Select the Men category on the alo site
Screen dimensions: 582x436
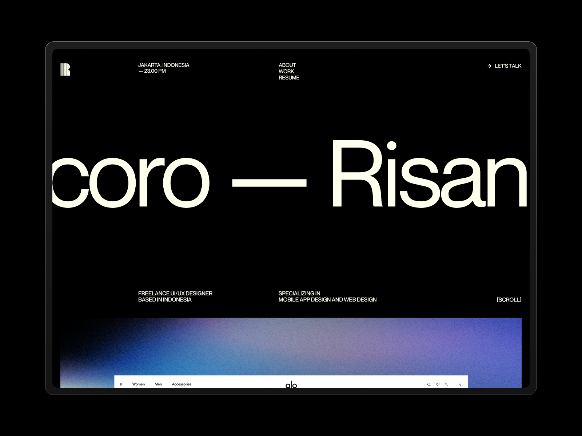click(158, 384)
